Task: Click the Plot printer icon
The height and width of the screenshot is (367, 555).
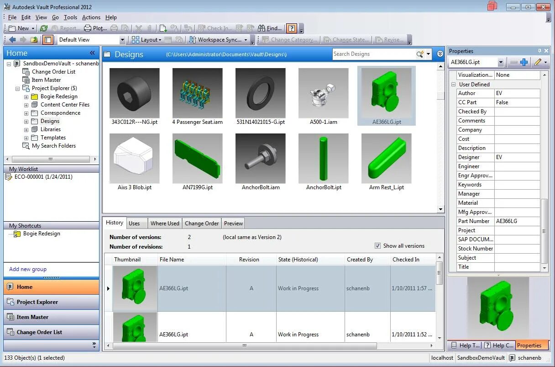Action: 87,28
